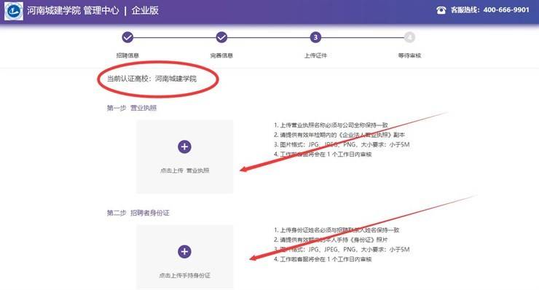Click rule 上传身份证姓名必须与招聘联系人姓名保持一致
Screen dimensions: 539x290
(x=337, y=230)
